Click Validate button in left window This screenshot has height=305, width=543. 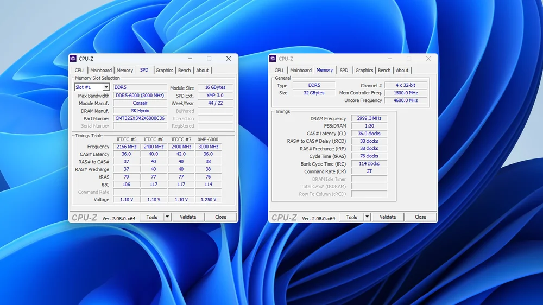pos(188,217)
